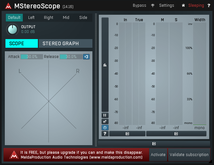Image resolution: width=214 pixels, height=165 pixels.
Task: Open the top-right help question mark
Action: point(209,5)
